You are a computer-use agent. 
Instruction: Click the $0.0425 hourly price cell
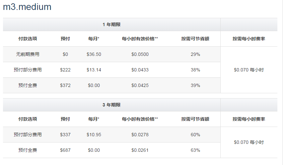[140, 85]
